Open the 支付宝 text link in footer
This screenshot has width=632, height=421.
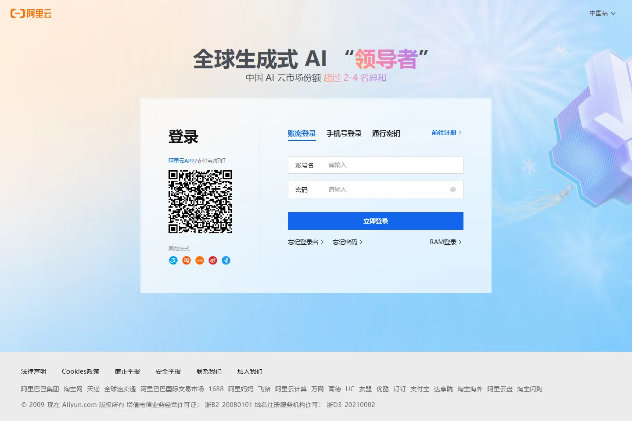point(420,389)
